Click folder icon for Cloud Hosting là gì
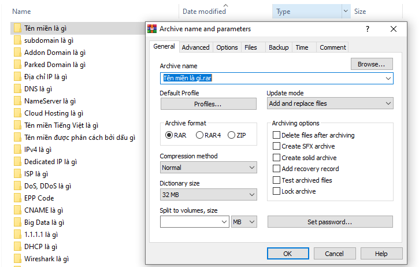 click(17, 113)
